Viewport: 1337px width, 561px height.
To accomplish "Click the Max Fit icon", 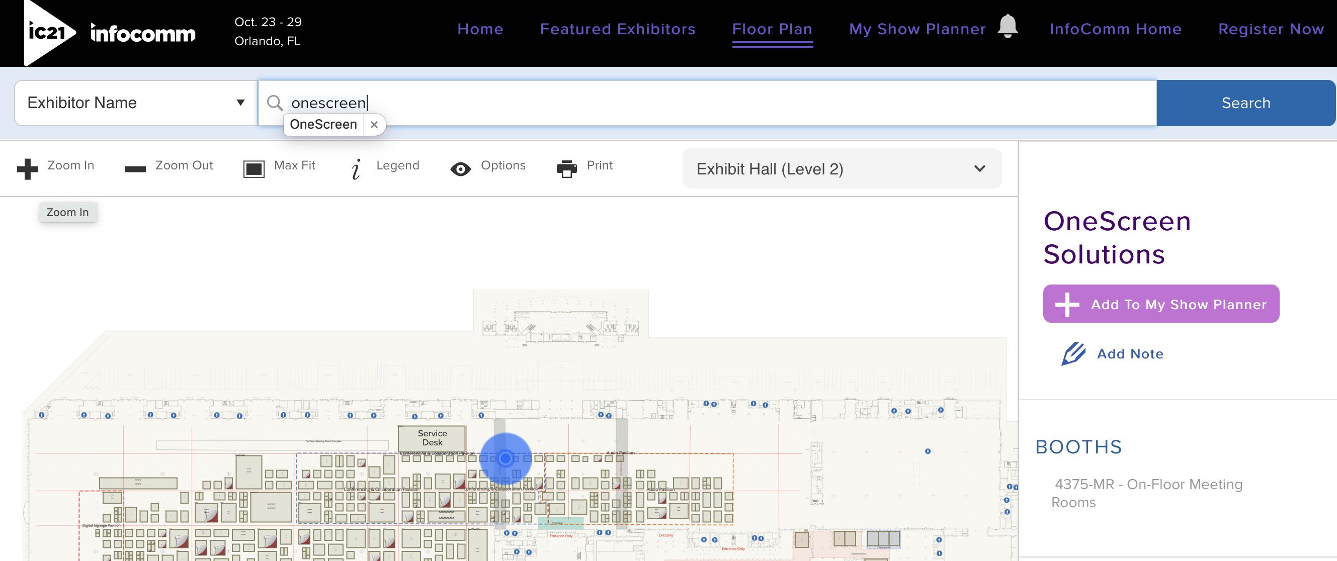I will [x=253, y=169].
